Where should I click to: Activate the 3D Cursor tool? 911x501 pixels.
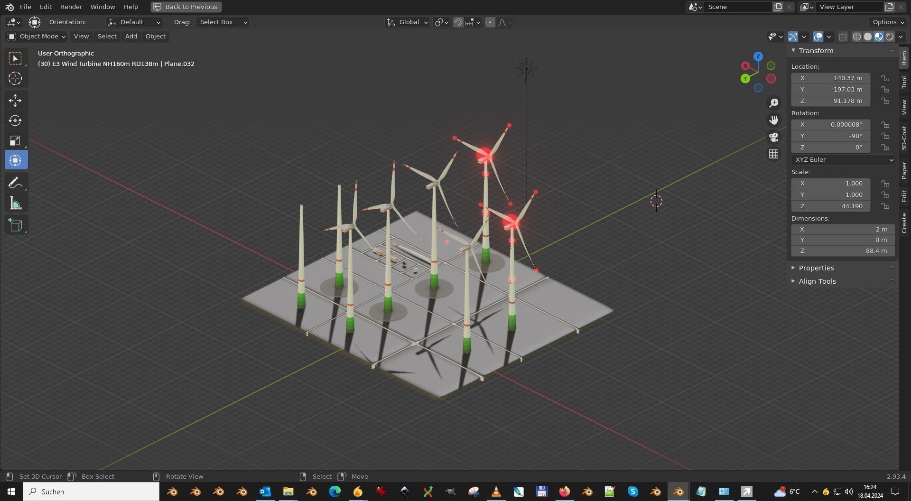pos(15,78)
